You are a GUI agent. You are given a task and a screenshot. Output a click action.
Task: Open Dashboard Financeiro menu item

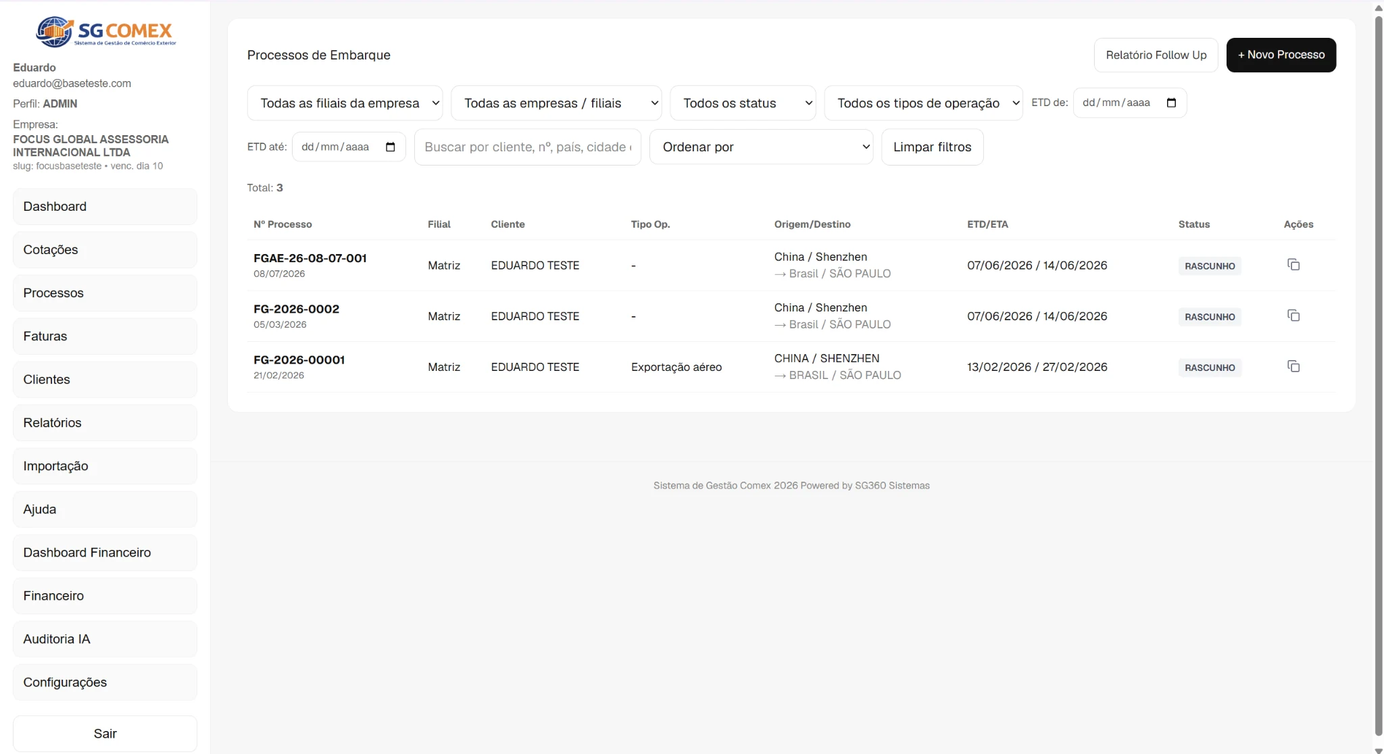coord(105,552)
